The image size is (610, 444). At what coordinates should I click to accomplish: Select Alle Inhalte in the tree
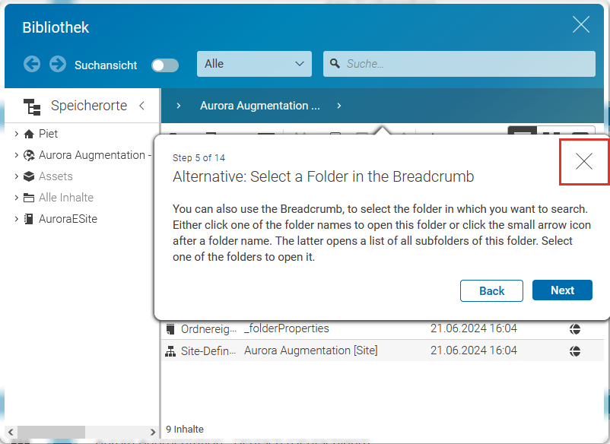pos(66,198)
